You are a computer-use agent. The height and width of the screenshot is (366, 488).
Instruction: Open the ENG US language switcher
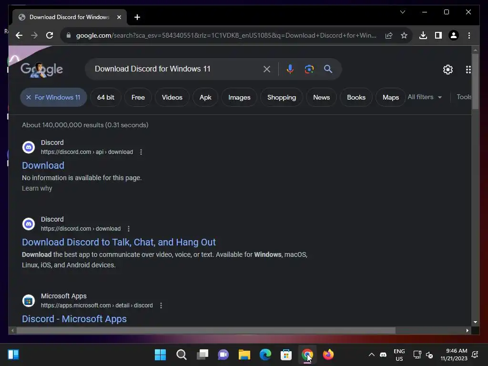tap(399, 355)
